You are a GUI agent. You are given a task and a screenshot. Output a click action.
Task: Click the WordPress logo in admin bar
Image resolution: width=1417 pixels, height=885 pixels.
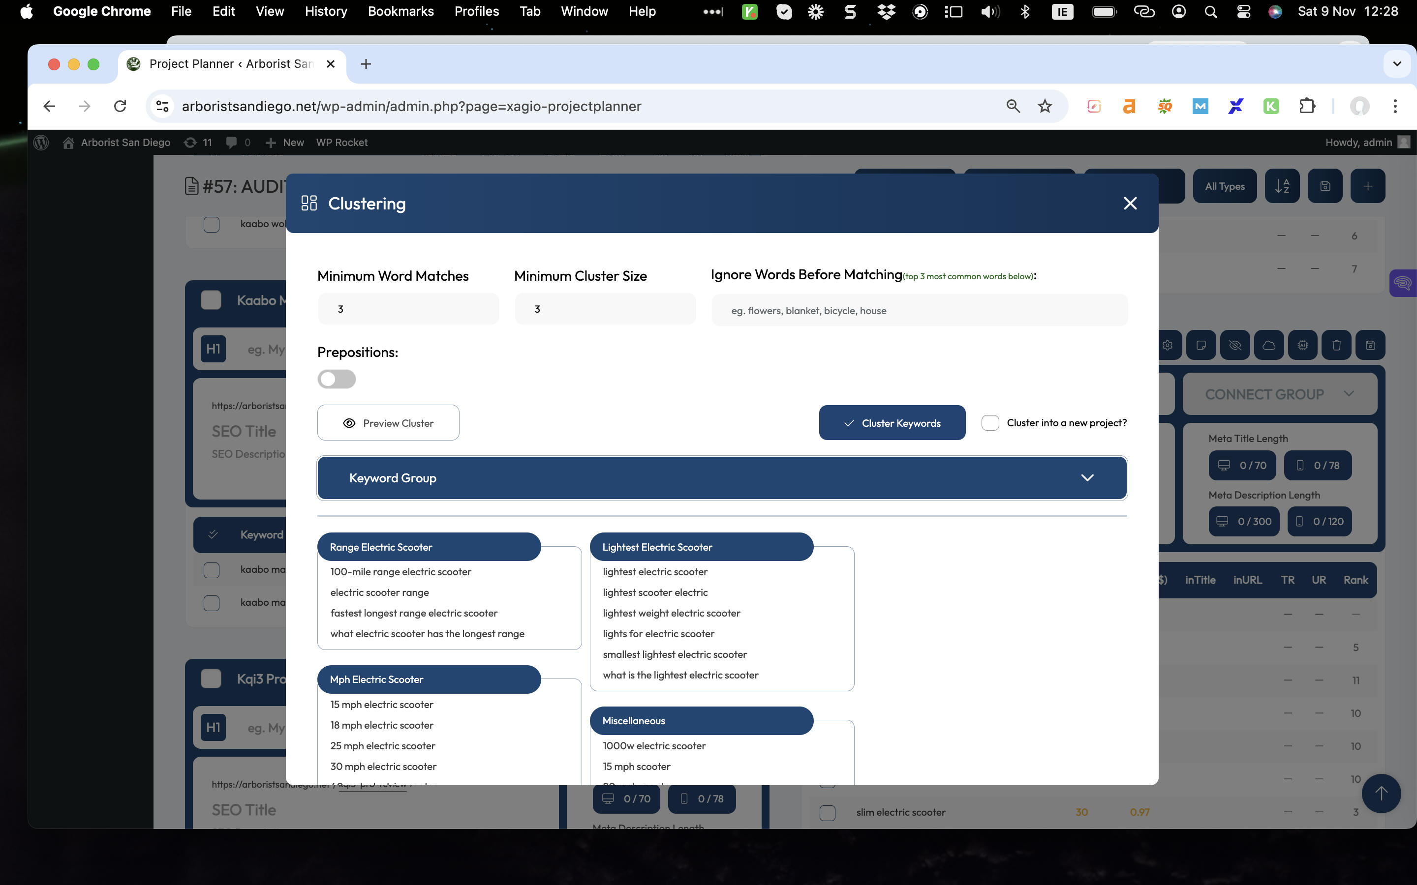pos(41,142)
